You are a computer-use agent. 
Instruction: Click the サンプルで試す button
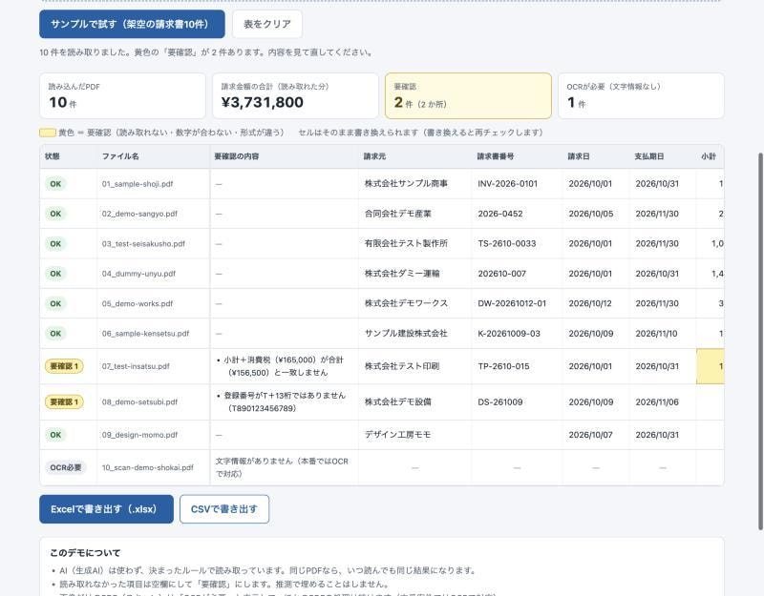point(132,24)
